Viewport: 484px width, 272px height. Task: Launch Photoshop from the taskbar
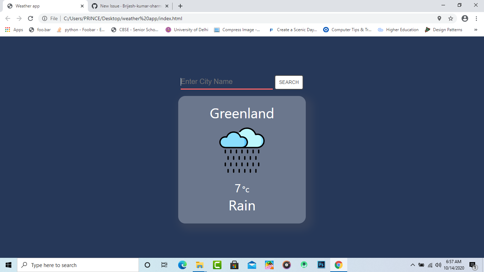321,265
